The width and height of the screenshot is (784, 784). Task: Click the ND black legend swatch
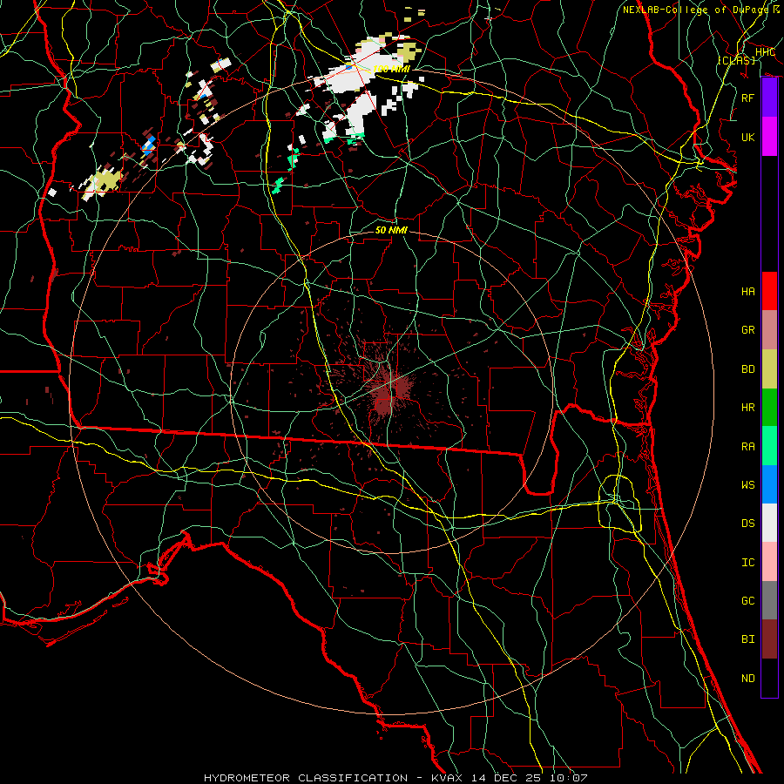pyautogui.click(x=769, y=678)
